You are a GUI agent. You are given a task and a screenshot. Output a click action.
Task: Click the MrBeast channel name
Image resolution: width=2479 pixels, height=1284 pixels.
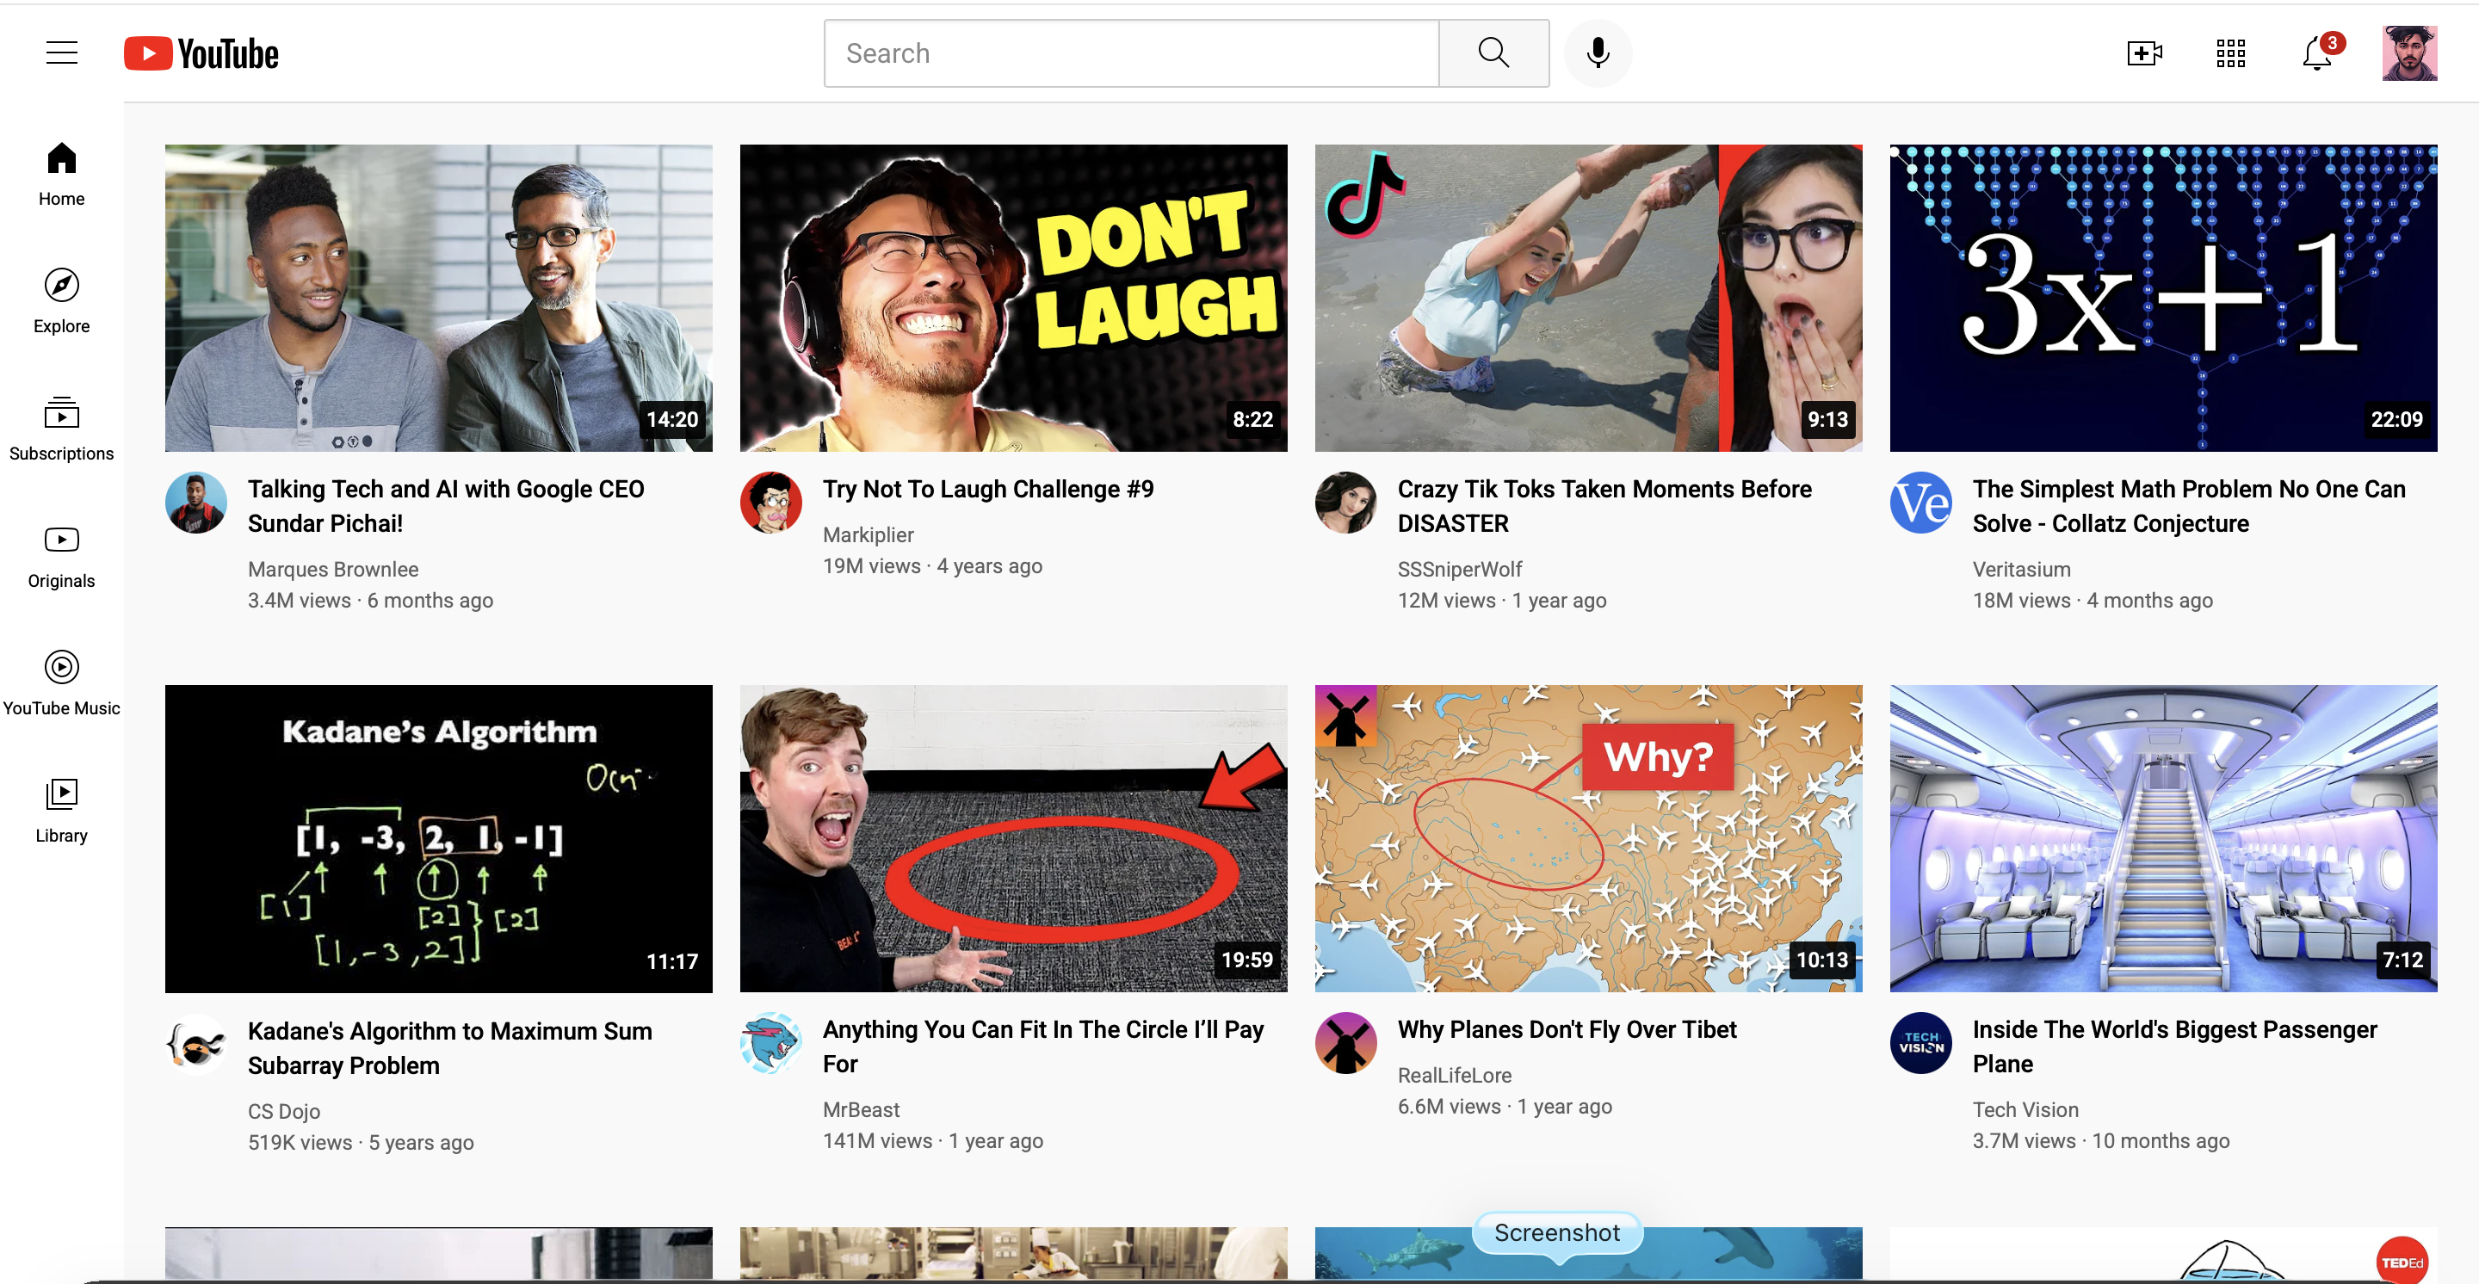click(862, 1110)
